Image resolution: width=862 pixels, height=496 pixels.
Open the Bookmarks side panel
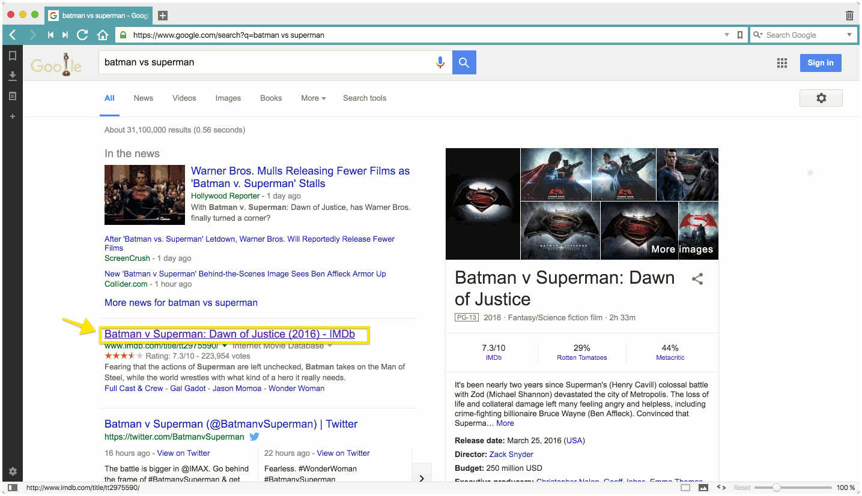[12, 56]
